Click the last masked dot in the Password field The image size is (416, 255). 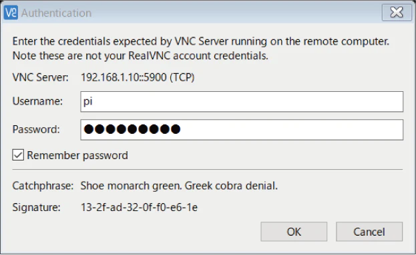(176, 129)
